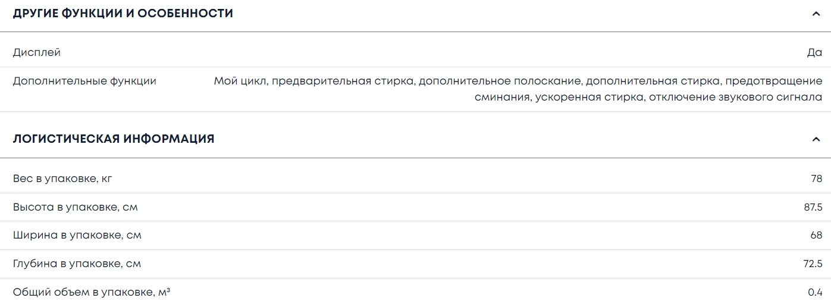Collapse the 'Другие функции и особенности' chevron

point(816,14)
